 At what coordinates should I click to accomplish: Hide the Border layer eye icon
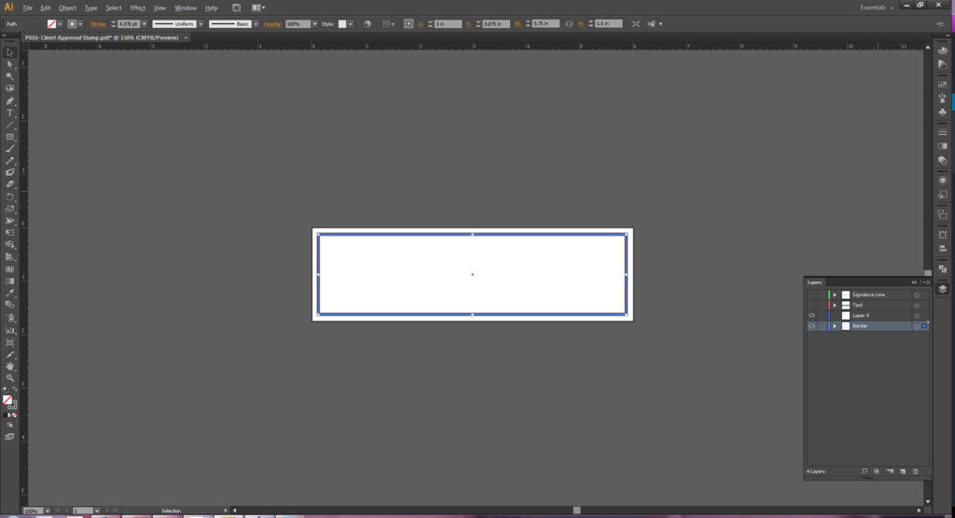(811, 326)
